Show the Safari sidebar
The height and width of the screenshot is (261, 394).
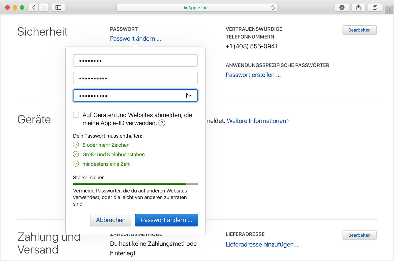pos(58,8)
